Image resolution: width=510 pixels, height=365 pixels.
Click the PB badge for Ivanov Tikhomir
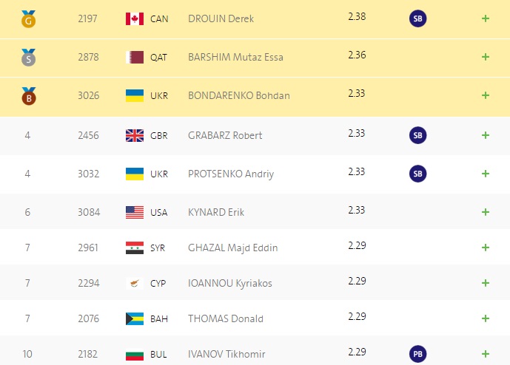(x=417, y=354)
